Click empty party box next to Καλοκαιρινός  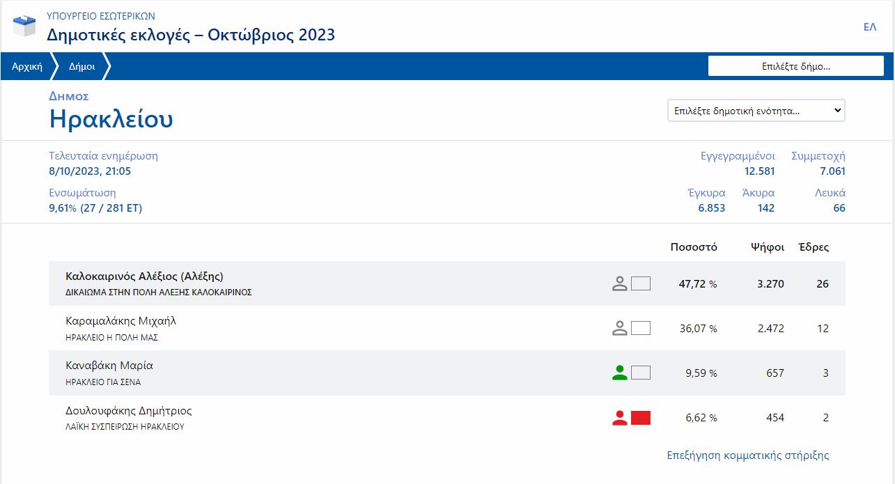pyautogui.click(x=640, y=283)
